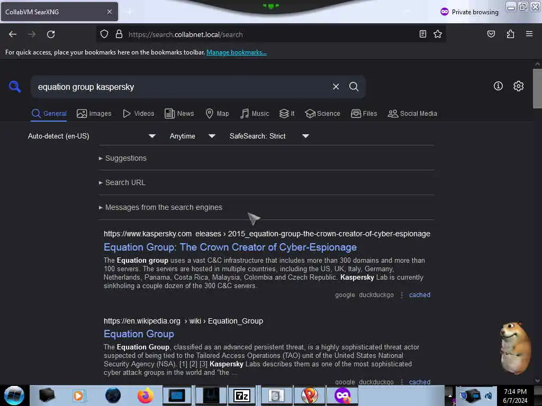This screenshot has height=406, width=542.
Task: Open options dots on Kaspersky result
Action: (401, 295)
